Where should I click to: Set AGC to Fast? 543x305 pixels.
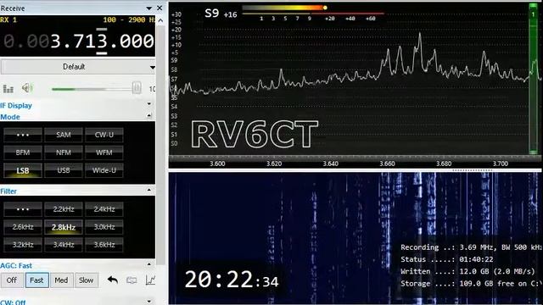(x=36, y=280)
